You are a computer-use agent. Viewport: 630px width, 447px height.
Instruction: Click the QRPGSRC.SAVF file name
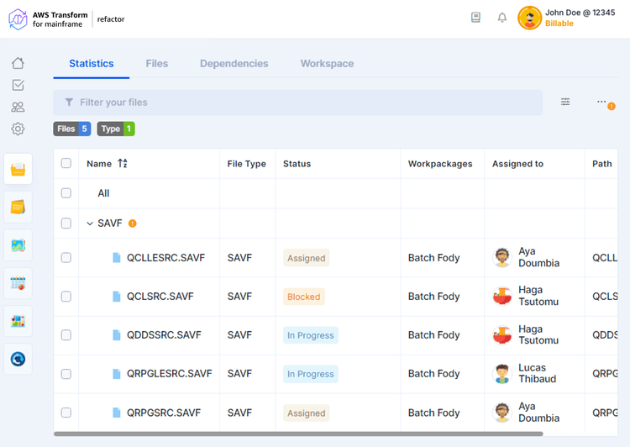point(164,413)
